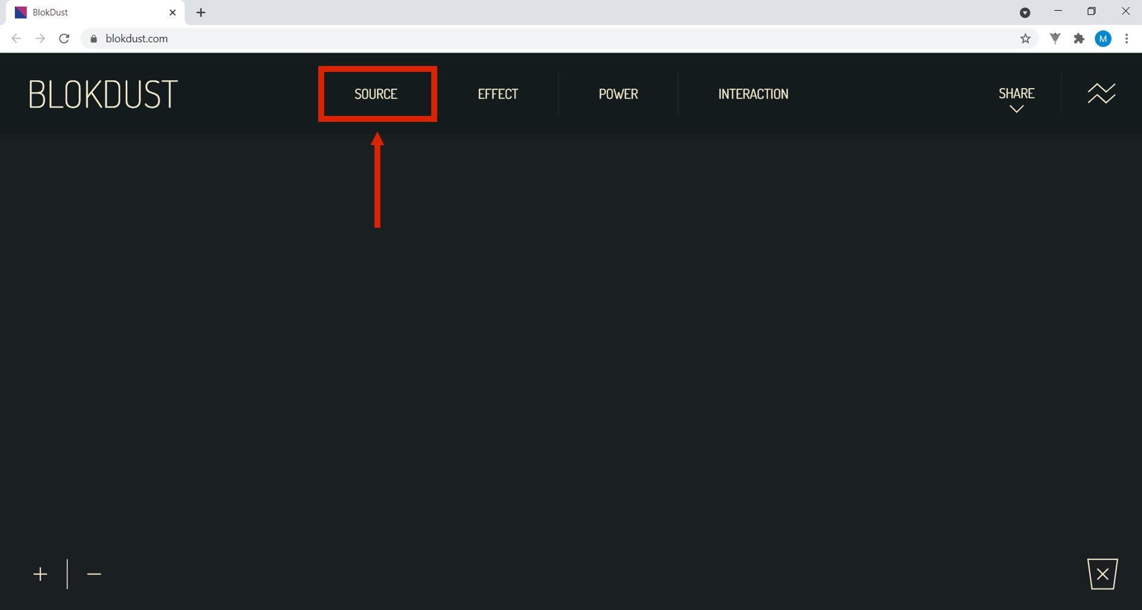The width and height of the screenshot is (1142, 610).
Task: Click the BLOKDUST logo
Action: 103,94
